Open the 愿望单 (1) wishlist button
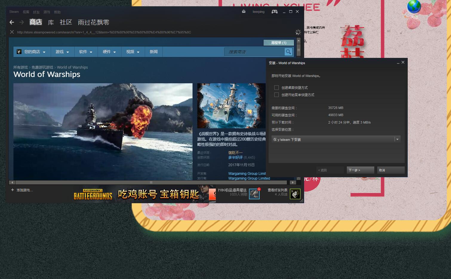This screenshot has width=451, height=279. click(279, 43)
